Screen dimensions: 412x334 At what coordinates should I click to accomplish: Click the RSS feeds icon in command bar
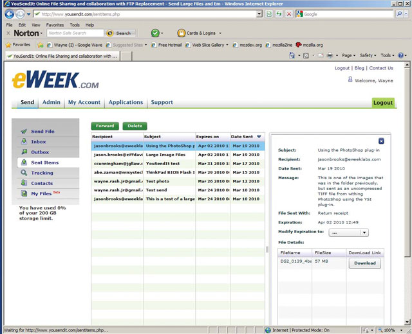click(306, 56)
